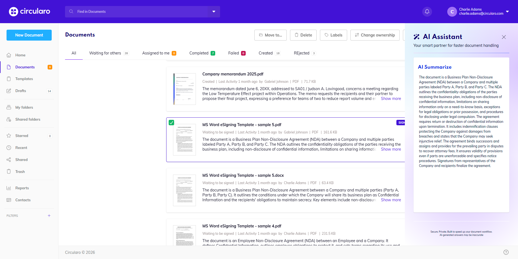This screenshot has width=518, height=259.
Task: Open the search options dropdown
Action: click(x=214, y=11)
